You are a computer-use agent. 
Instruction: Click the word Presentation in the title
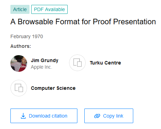[x=134, y=21]
